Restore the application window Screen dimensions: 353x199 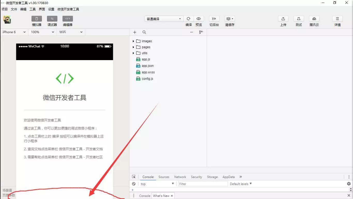[x=335, y=3]
